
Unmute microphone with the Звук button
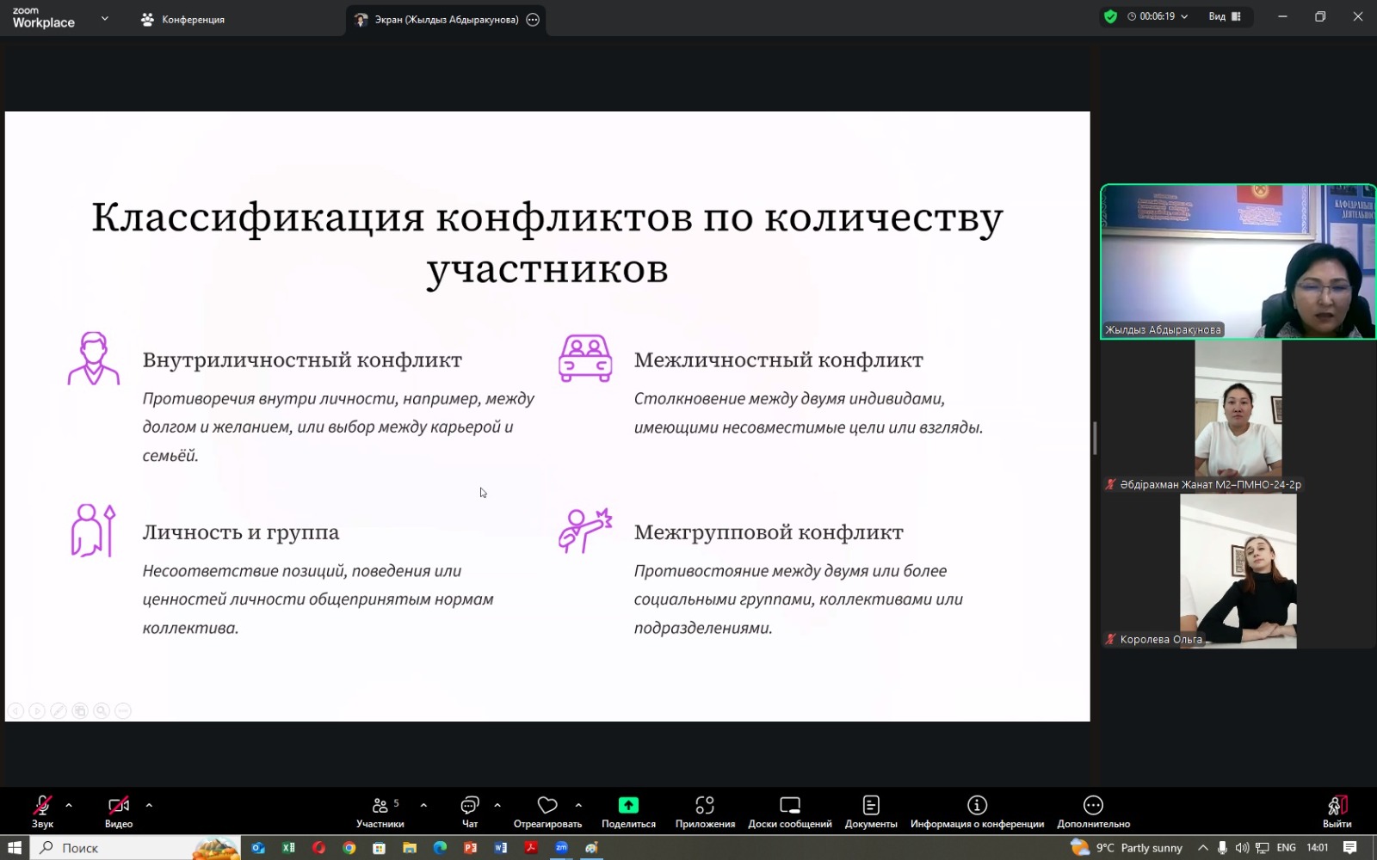[x=42, y=810]
